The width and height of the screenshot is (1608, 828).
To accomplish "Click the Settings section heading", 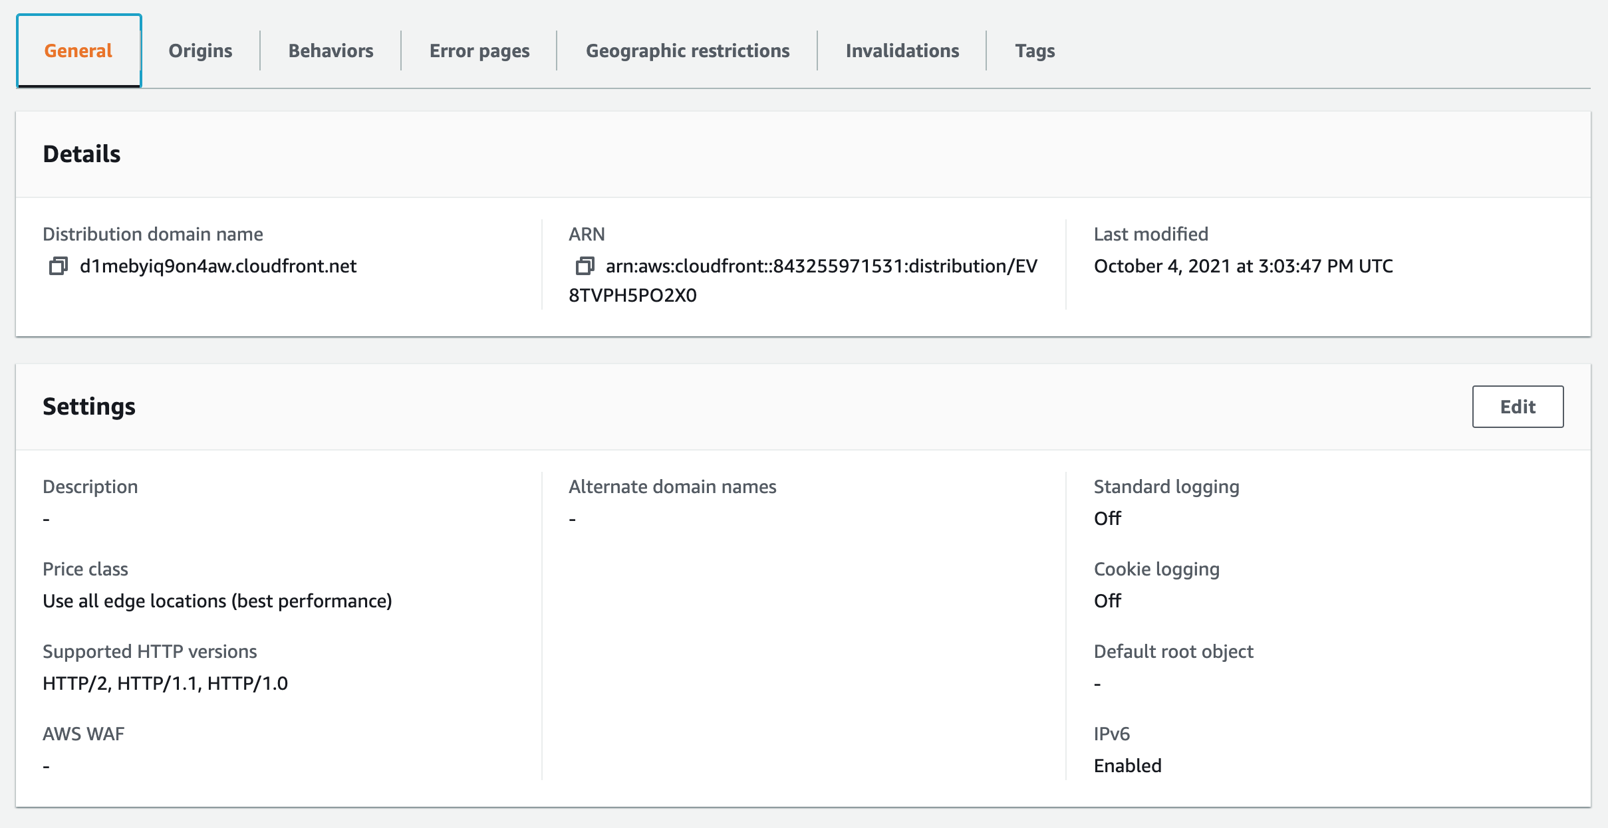I will tap(89, 407).
